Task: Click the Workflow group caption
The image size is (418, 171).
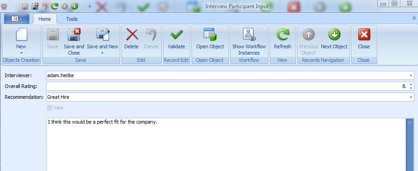Action: click(x=249, y=60)
